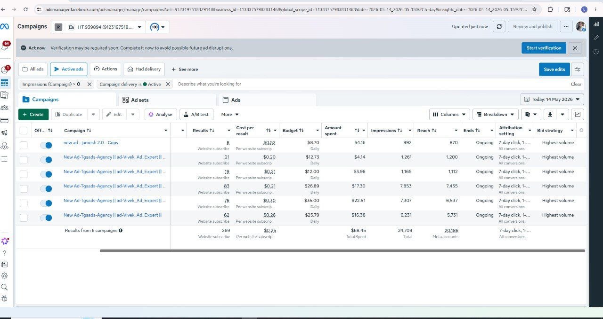Open the Breakdown dropdown

tap(495, 114)
